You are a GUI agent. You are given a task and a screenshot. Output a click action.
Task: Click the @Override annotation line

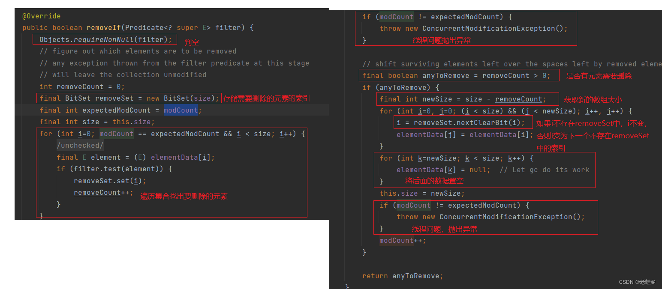[41, 16]
